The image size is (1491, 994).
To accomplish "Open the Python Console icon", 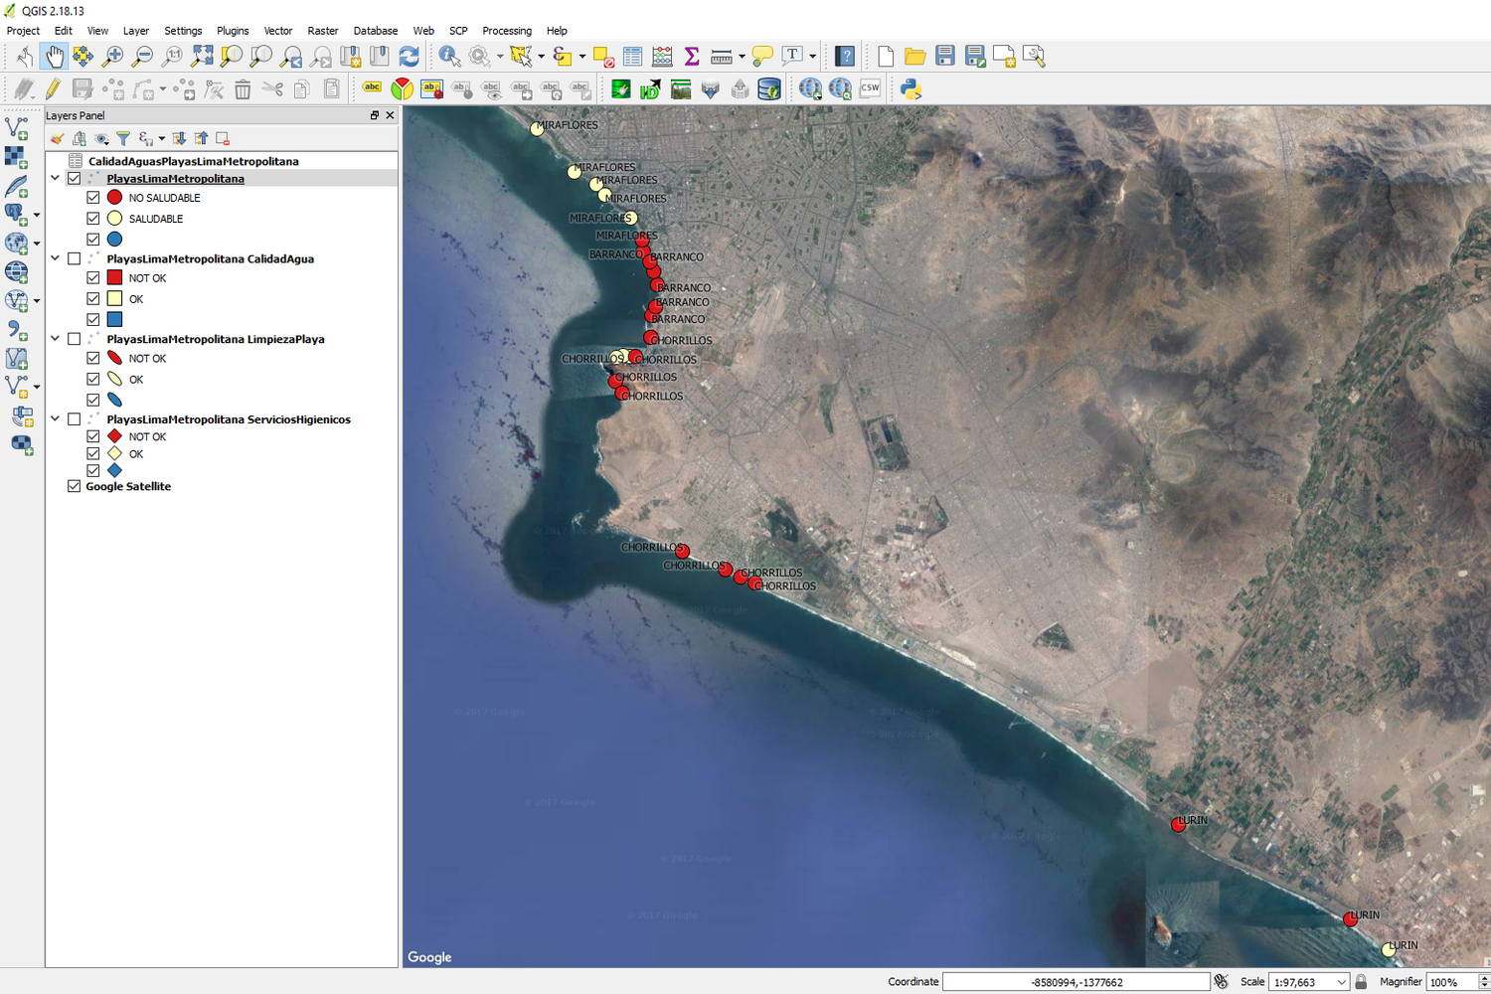I will pyautogui.click(x=911, y=89).
